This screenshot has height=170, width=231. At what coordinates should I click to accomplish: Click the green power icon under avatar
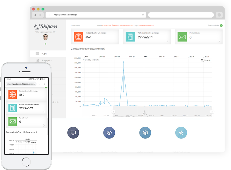(46, 44)
